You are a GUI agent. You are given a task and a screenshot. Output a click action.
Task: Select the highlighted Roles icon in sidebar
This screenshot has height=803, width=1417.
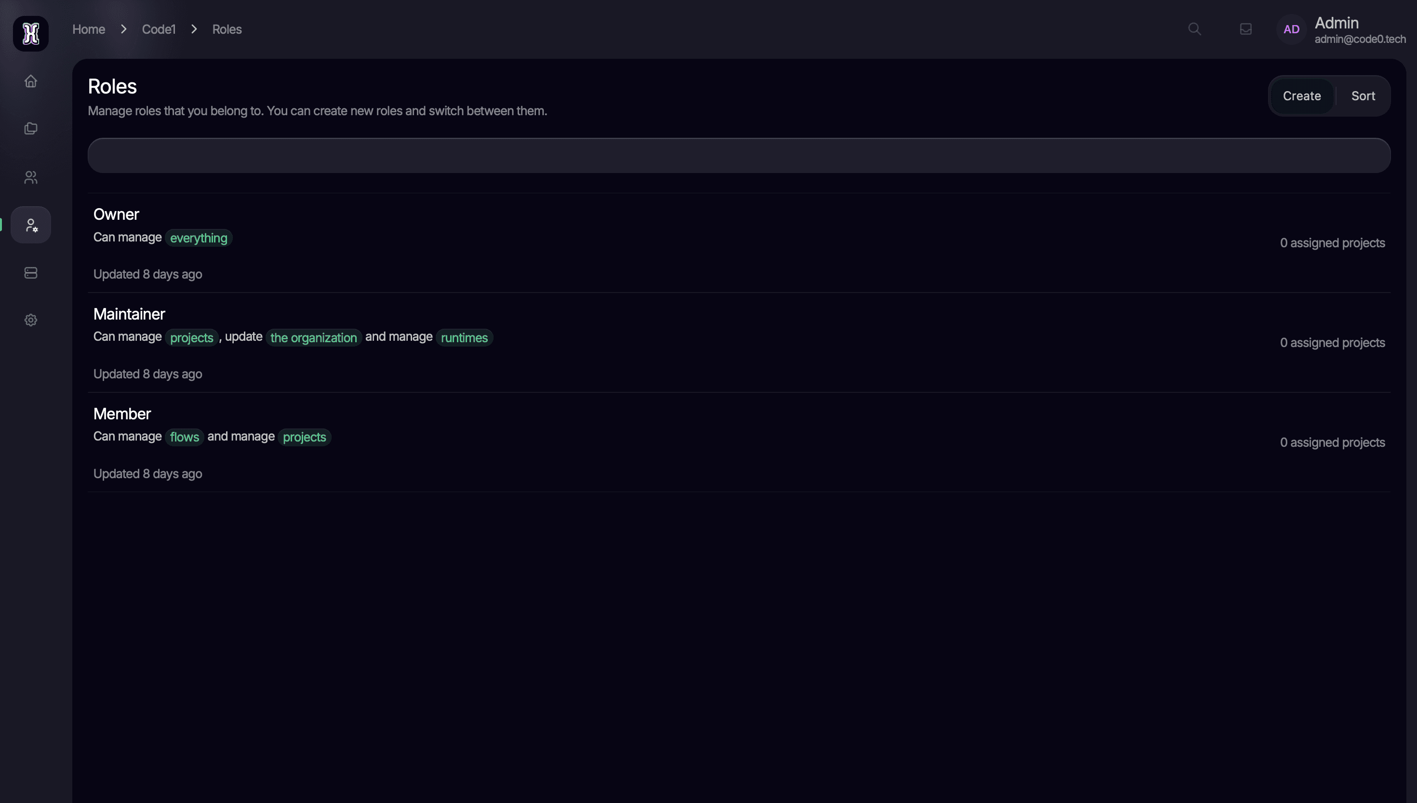point(30,225)
